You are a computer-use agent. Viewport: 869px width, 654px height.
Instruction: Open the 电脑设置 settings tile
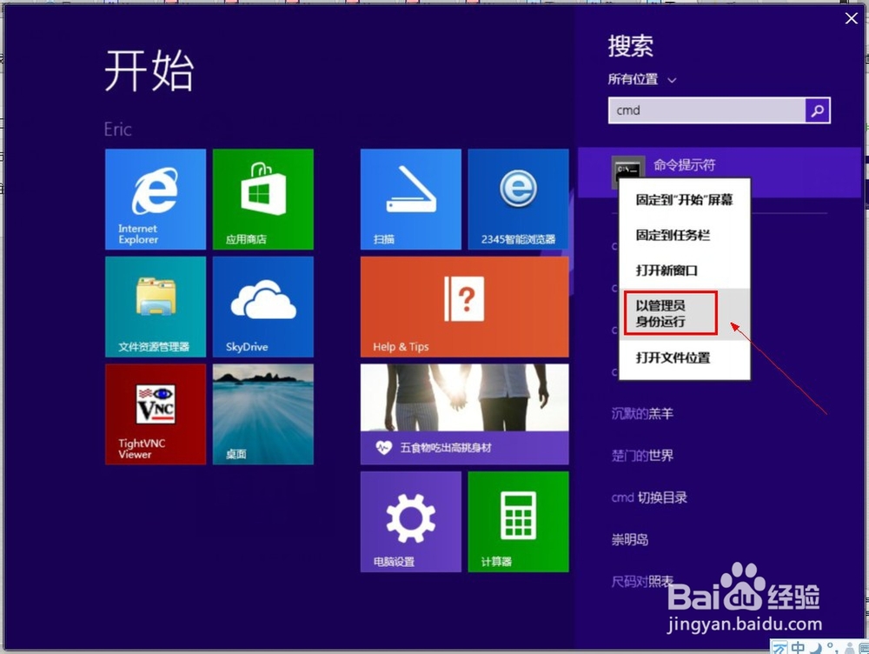410,520
